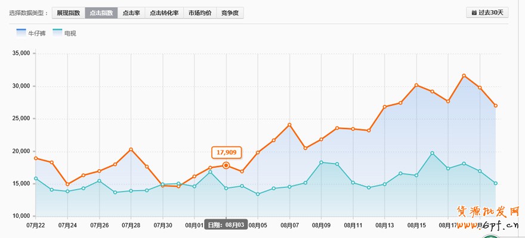Image resolution: width=525 pixels, height=238 pixels.
Task: Click the highlighted orange point for 08月03
Action: (x=226, y=165)
